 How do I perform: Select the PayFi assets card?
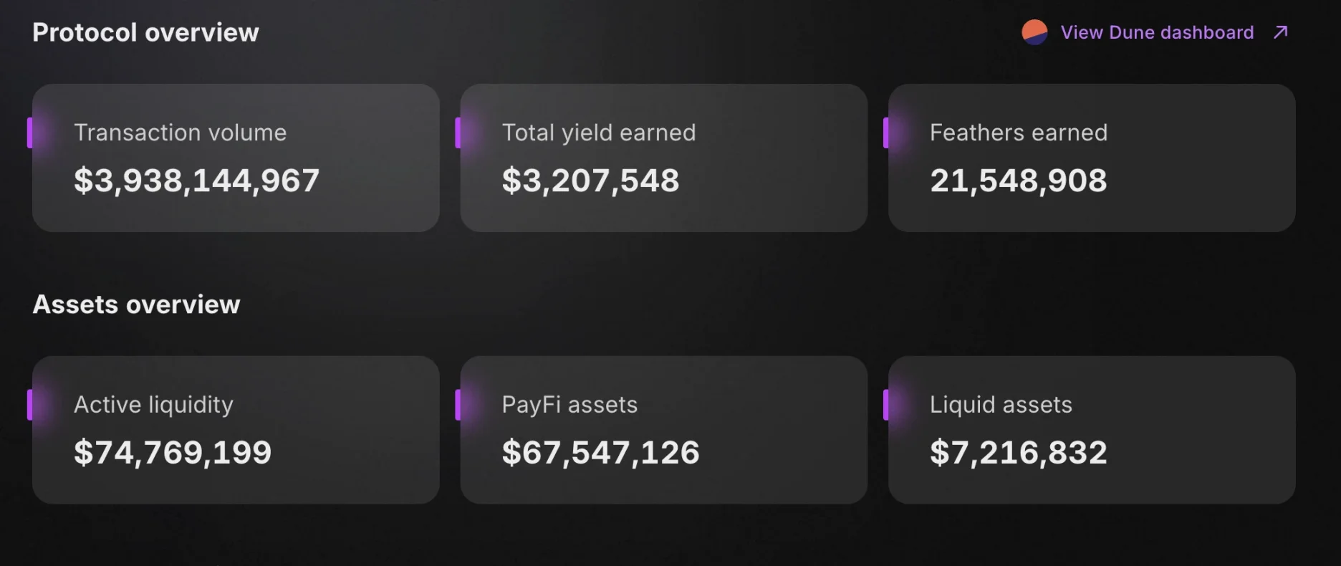663,430
